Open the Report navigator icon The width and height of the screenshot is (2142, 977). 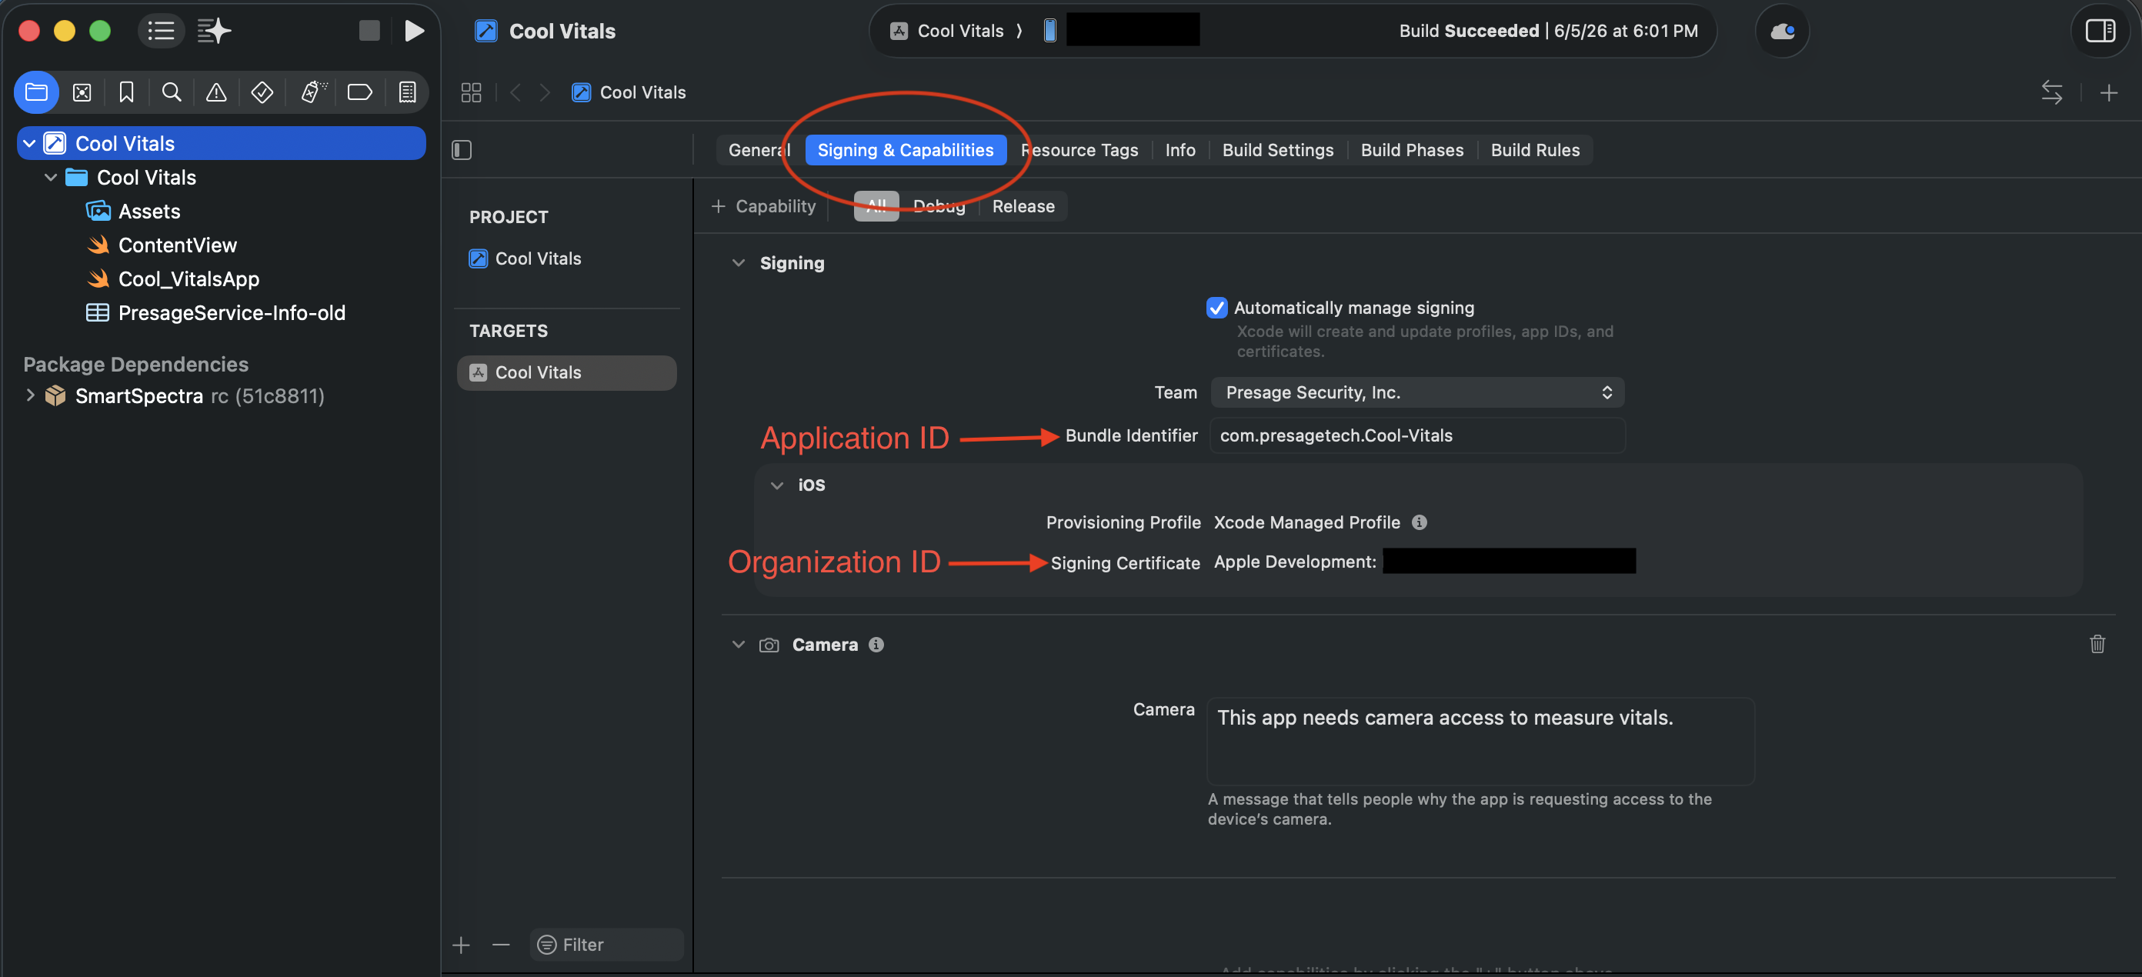[x=408, y=92]
